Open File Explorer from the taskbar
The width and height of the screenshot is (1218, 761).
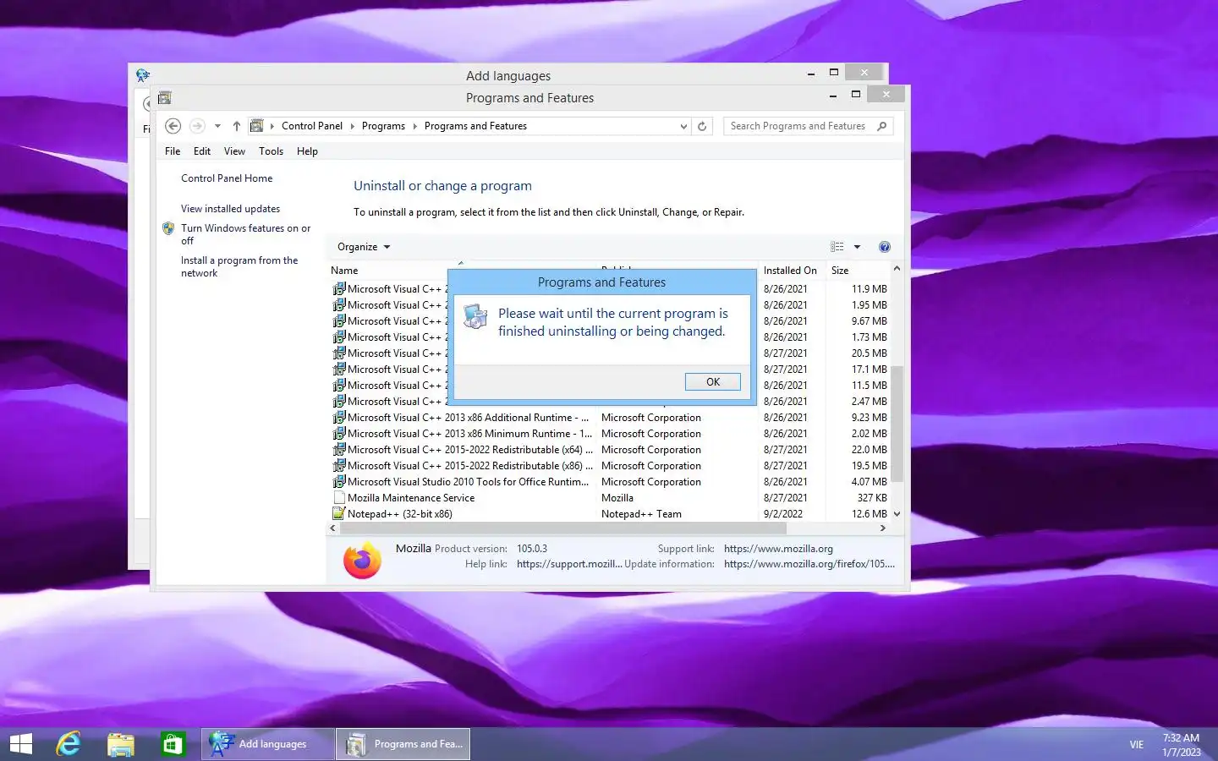point(121,744)
